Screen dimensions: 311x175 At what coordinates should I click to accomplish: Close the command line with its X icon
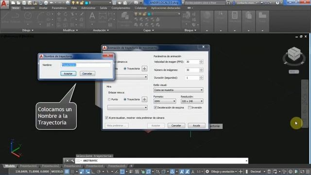pos(67,161)
